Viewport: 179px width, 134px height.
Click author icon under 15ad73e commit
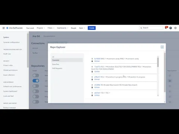[92, 71]
